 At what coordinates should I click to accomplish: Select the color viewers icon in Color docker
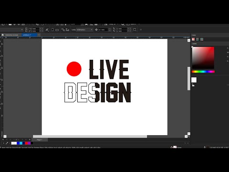point(193,39)
